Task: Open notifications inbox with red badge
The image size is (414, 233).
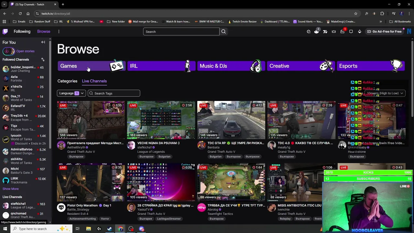Action: point(343,31)
